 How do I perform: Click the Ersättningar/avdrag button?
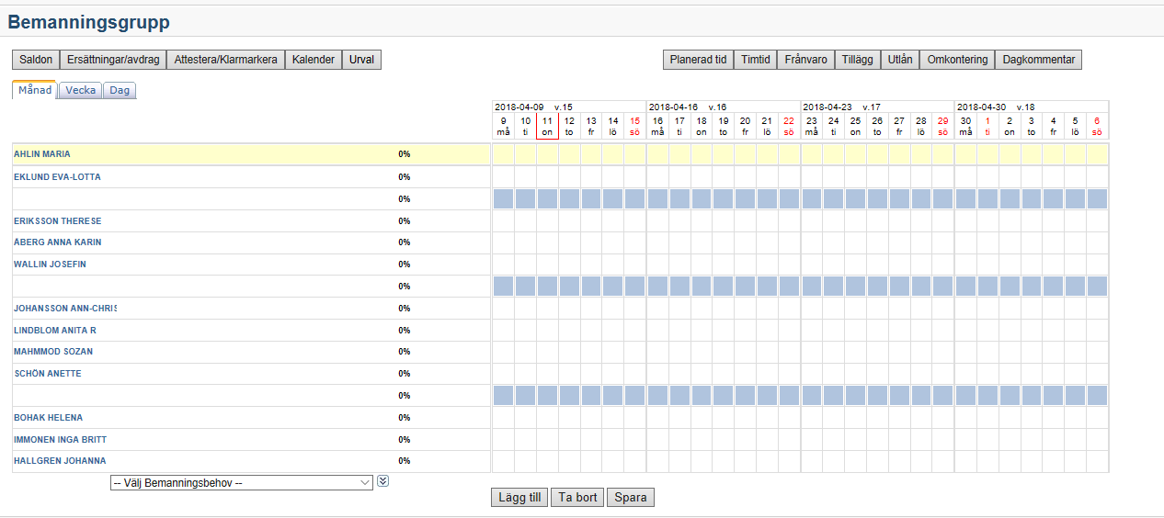(113, 60)
